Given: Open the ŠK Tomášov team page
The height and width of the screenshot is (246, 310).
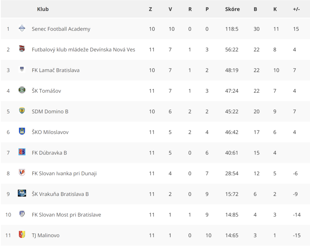Looking at the screenshot, I should click(46, 91).
